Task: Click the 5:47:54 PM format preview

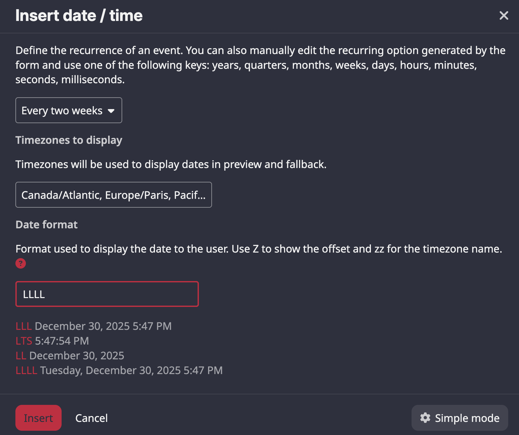Action: pyautogui.click(x=62, y=341)
